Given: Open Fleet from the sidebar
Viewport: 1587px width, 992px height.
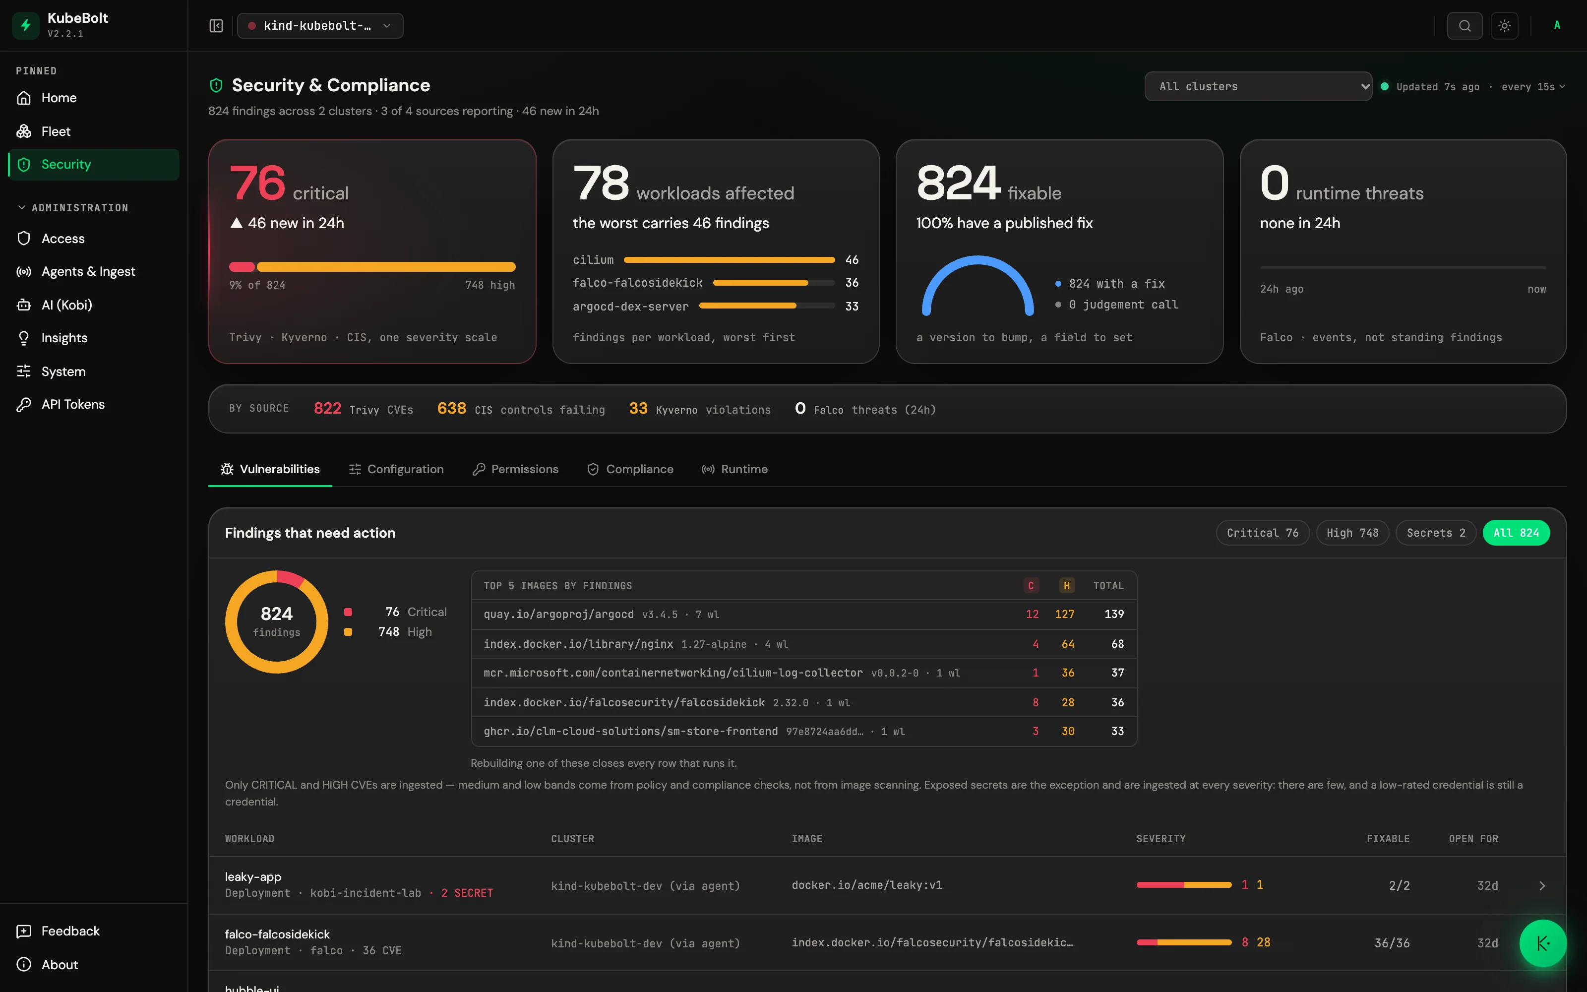Looking at the screenshot, I should tap(93, 131).
